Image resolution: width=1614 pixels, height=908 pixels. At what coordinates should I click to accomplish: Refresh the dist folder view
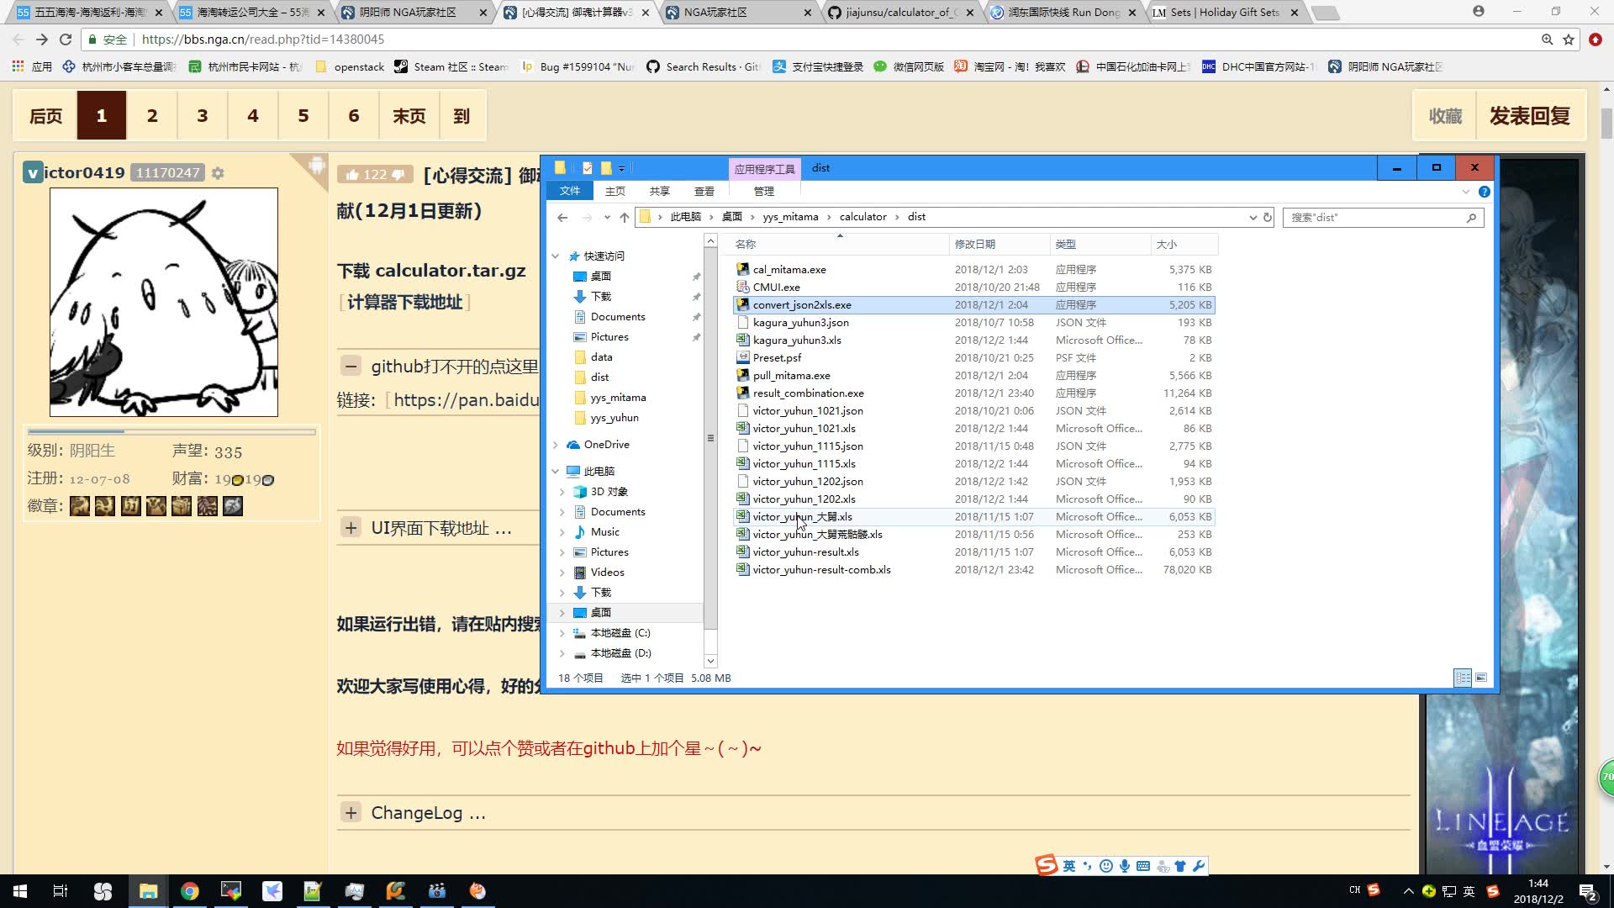click(x=1268, y=217)
